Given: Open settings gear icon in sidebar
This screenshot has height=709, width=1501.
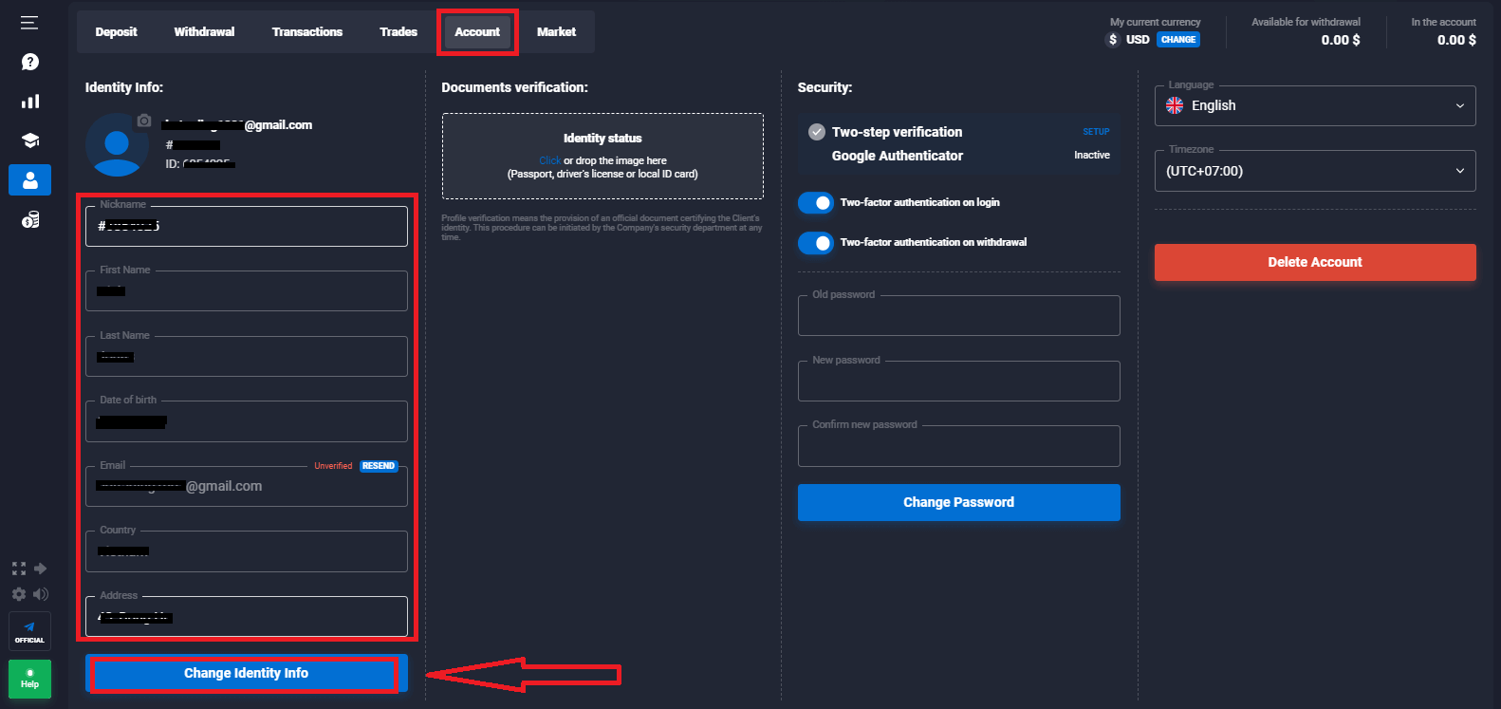Looking at the screenshot, I should pos(19,594).
